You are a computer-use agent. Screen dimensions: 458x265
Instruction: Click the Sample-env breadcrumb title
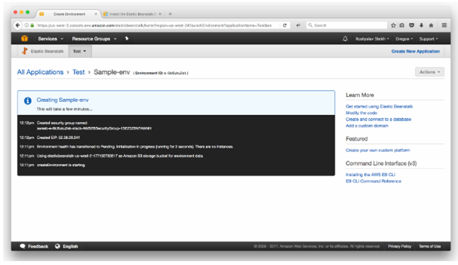[112, 72]
